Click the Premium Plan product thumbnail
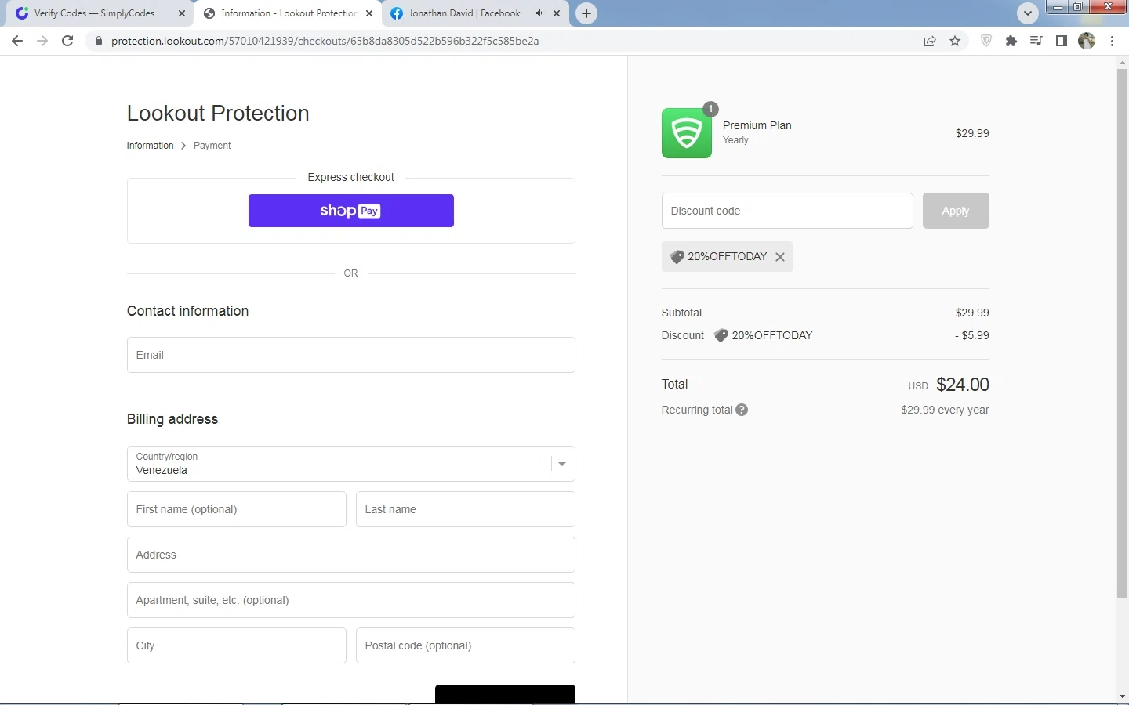This screenshot has height=705, width=1129. [x=687, y=133]
